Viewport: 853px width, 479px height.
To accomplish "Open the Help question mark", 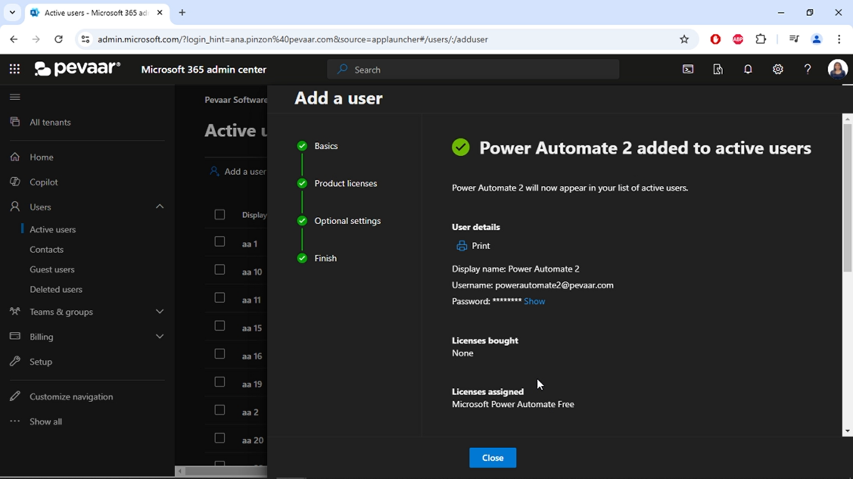I will [807, 69].
